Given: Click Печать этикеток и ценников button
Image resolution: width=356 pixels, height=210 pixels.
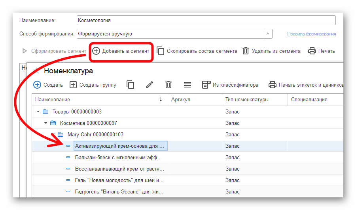Looking at the screenshot, I should (306, 85).
